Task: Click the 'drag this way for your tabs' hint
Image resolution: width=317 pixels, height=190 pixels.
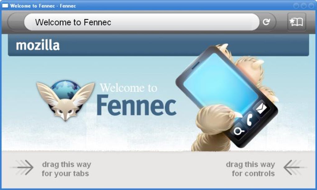Action: (66, 169)
